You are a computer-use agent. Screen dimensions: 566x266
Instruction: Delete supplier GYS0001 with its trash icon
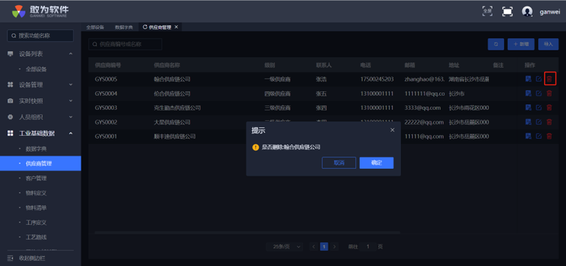(x=549, y=136)
